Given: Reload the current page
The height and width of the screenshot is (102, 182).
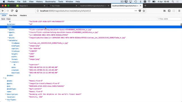Looking at the screenshot, I should (12, 11).
